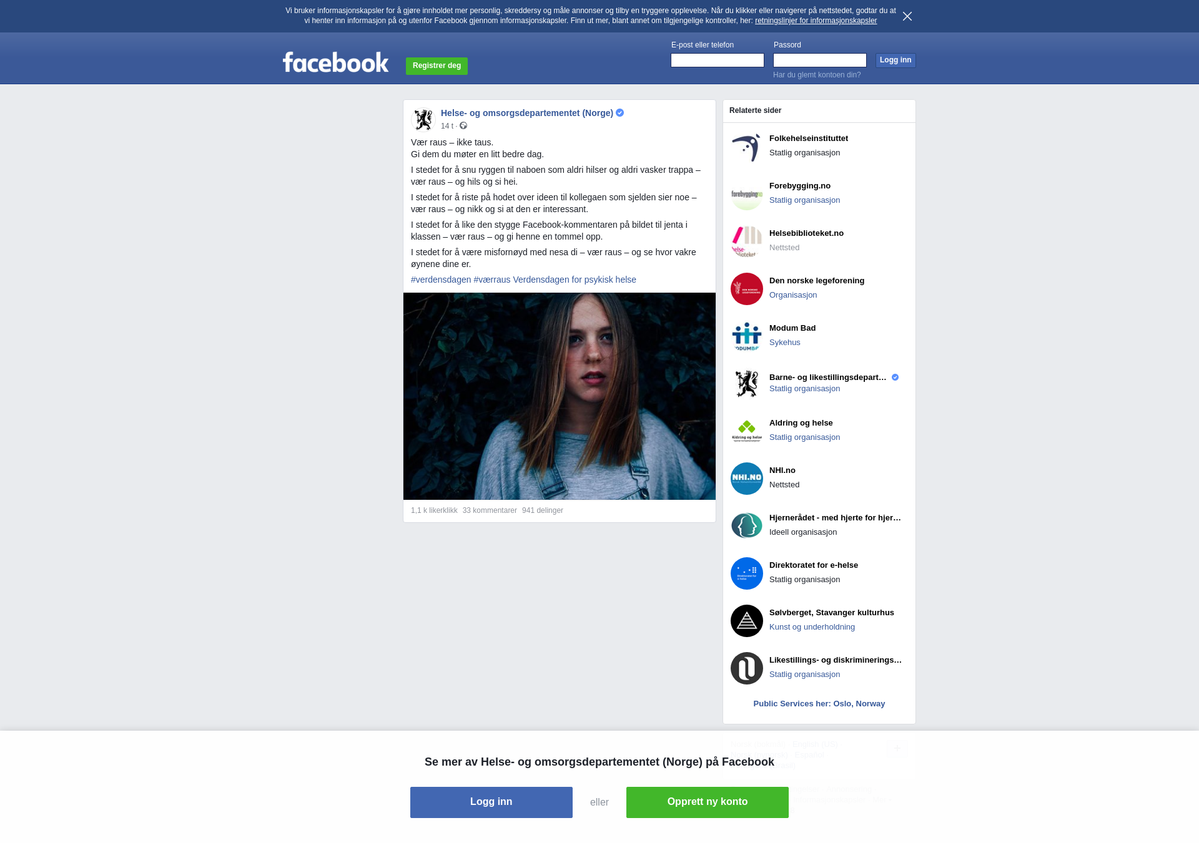
Task: Click the 14 t post timestamp
Action: pyautogui.click(x=447, y=126)
